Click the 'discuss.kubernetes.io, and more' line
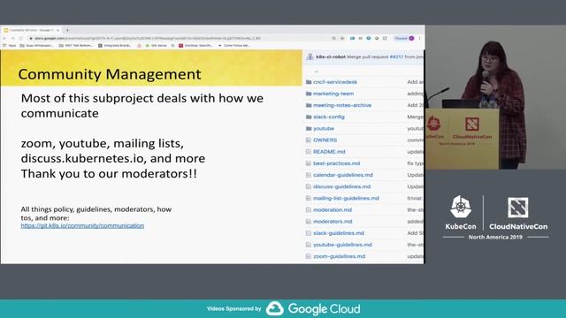Image resolution: width=566 pixels, height=318 pixels. 113,158
